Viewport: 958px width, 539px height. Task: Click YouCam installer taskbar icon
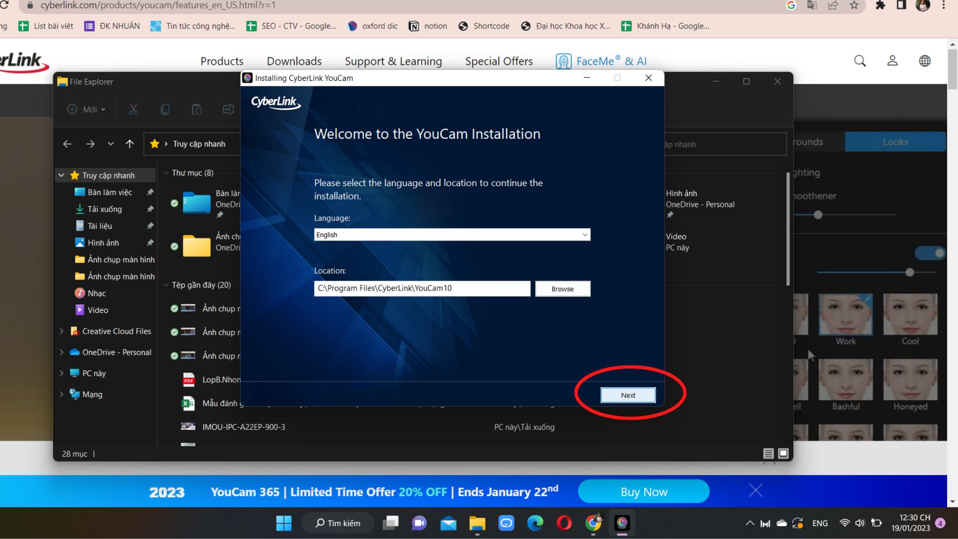pos(622,523)
